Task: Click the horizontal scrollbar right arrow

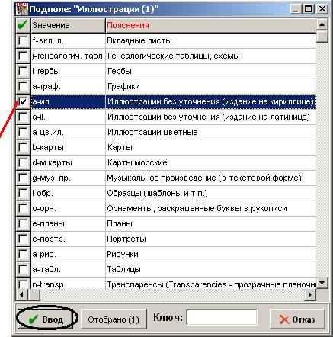Action: [x=310, y=294]
